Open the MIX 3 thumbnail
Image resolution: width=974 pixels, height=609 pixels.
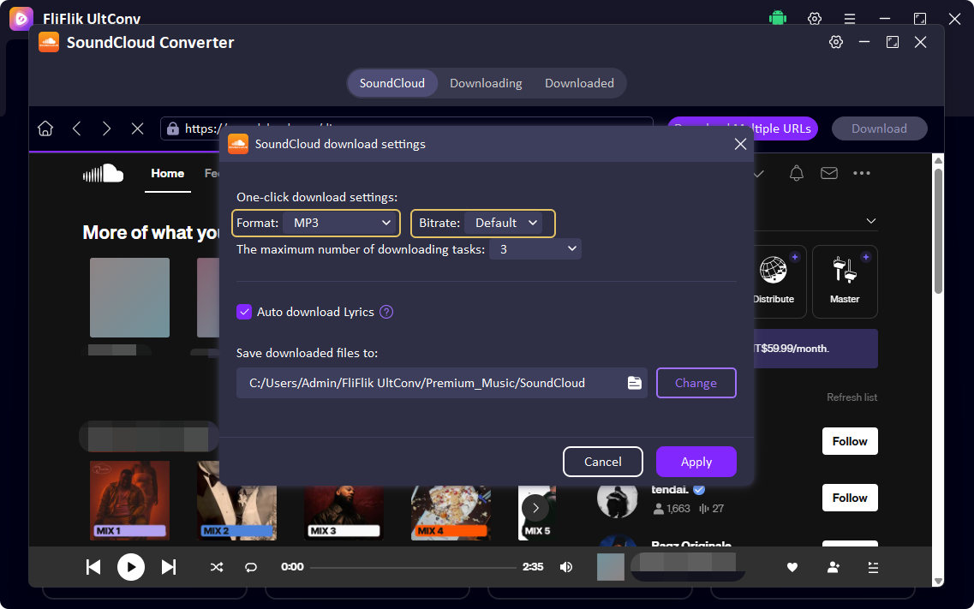coord(344,513)
